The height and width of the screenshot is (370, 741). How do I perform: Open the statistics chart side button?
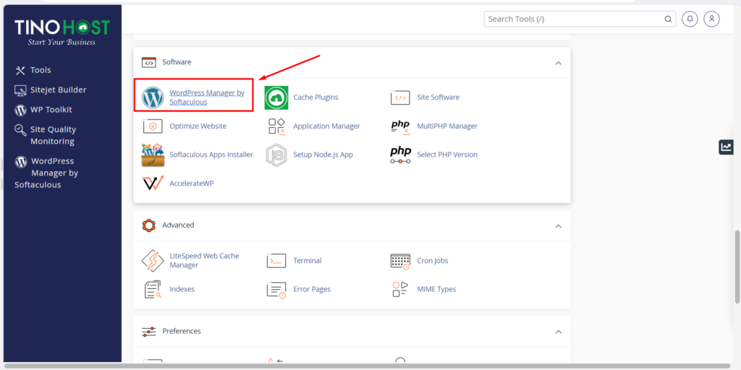click(726, 147)
